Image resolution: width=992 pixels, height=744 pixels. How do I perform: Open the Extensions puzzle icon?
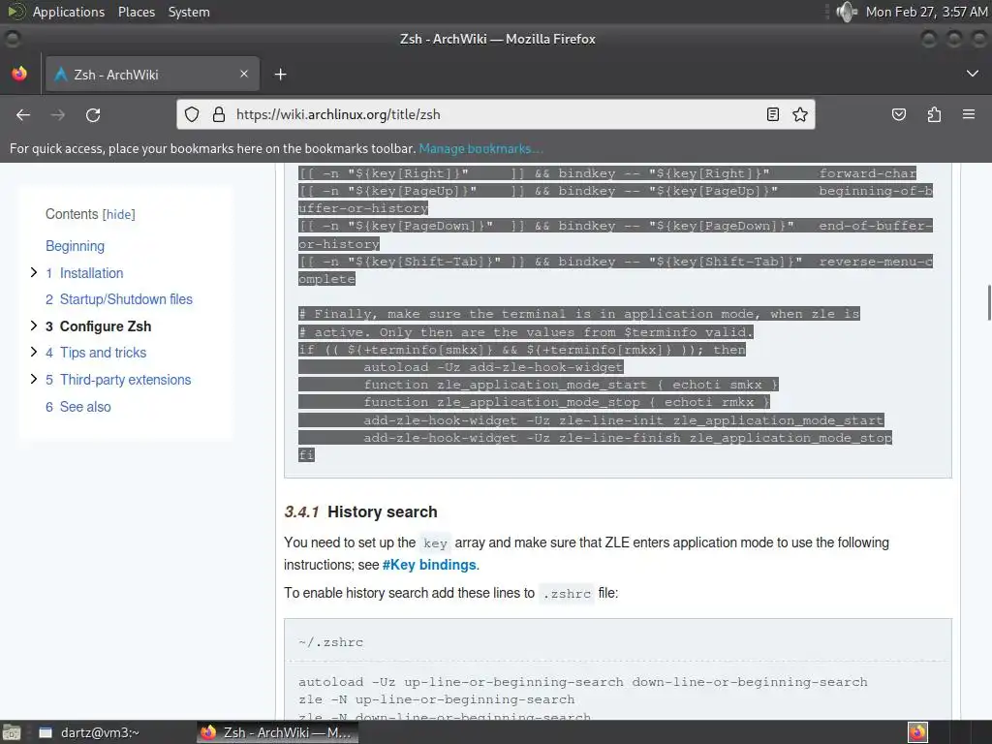[934, 114]
